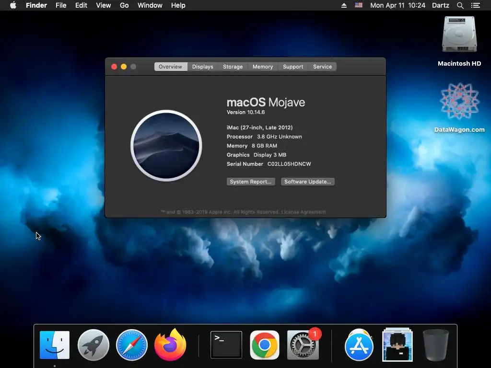Click the Mon Apr 11 10:24 clock

pyautogui.click(x=397, y=5)
